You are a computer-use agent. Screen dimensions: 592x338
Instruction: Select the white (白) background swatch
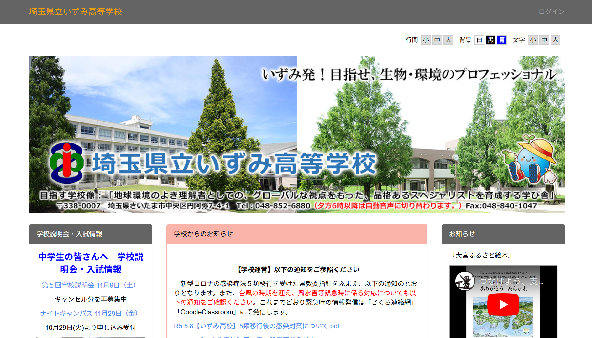tap(479, 40)
